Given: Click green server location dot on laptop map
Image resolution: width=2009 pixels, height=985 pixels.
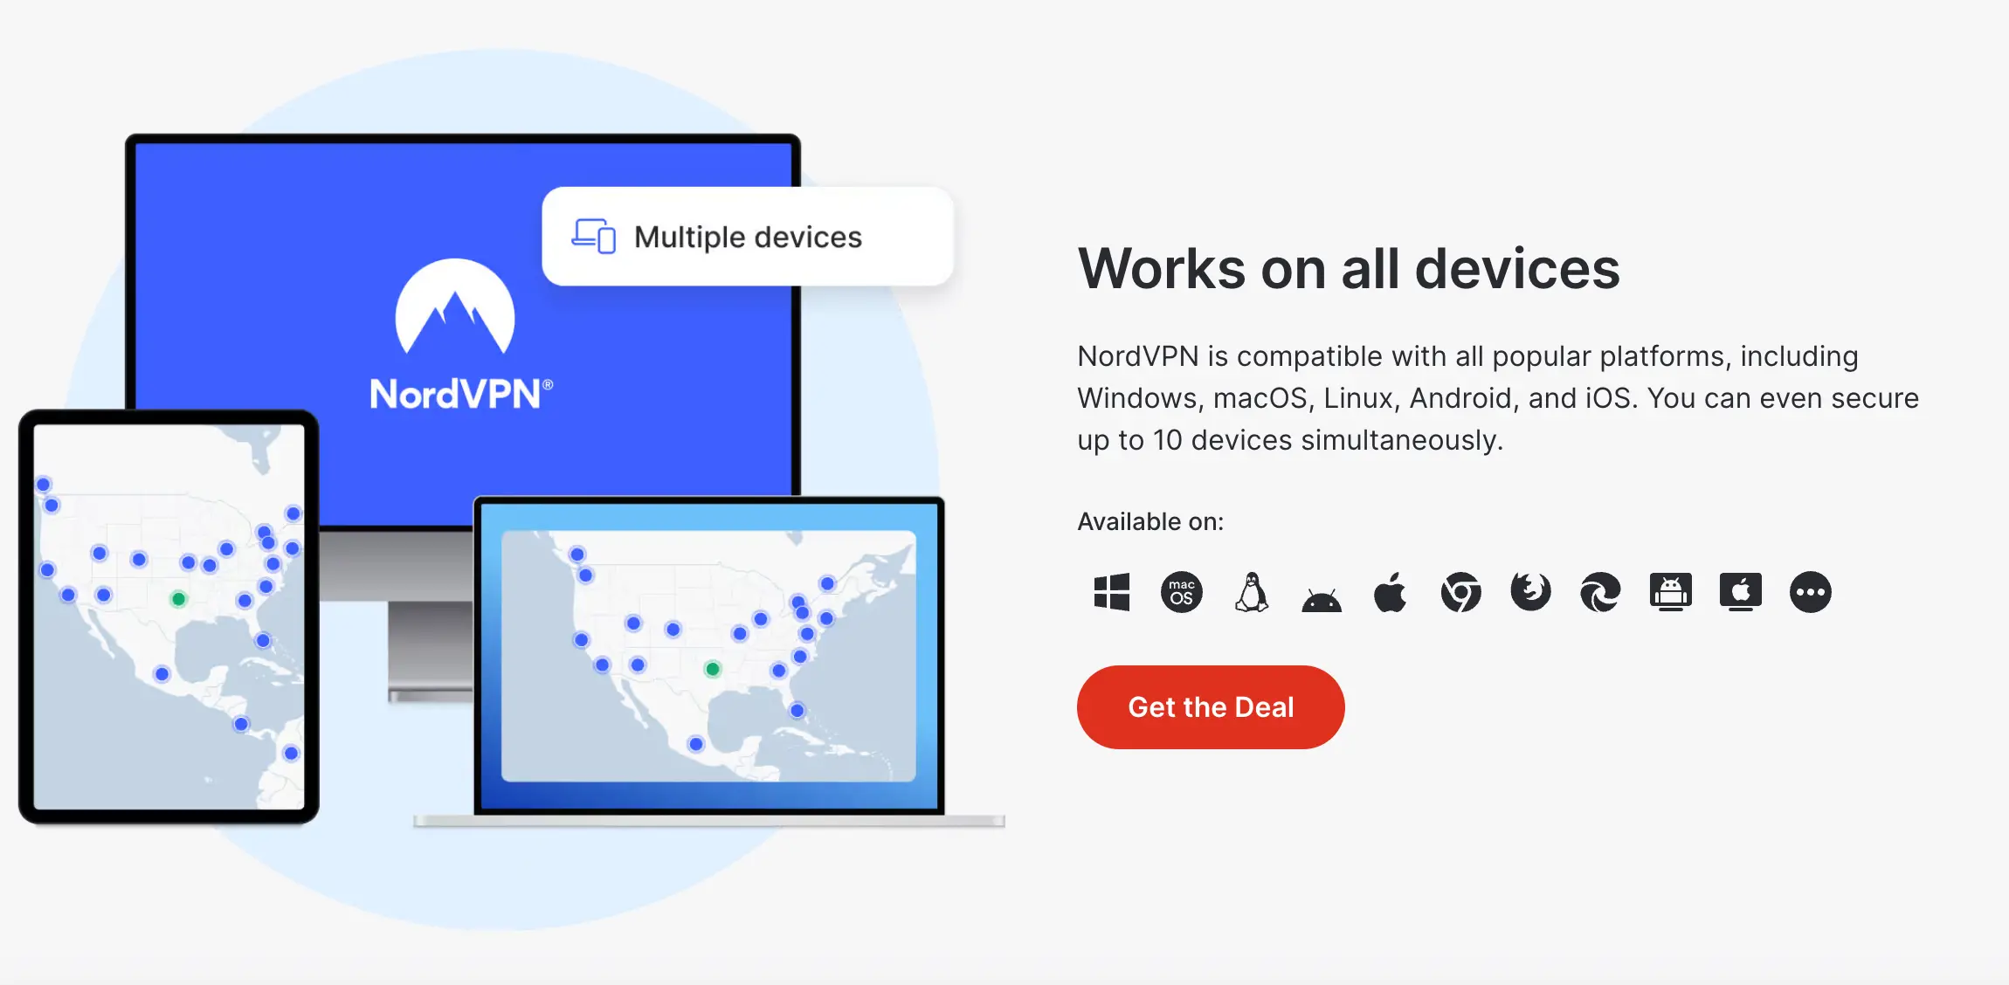Looking at the screenshot, I should click(x=714, y=670).
